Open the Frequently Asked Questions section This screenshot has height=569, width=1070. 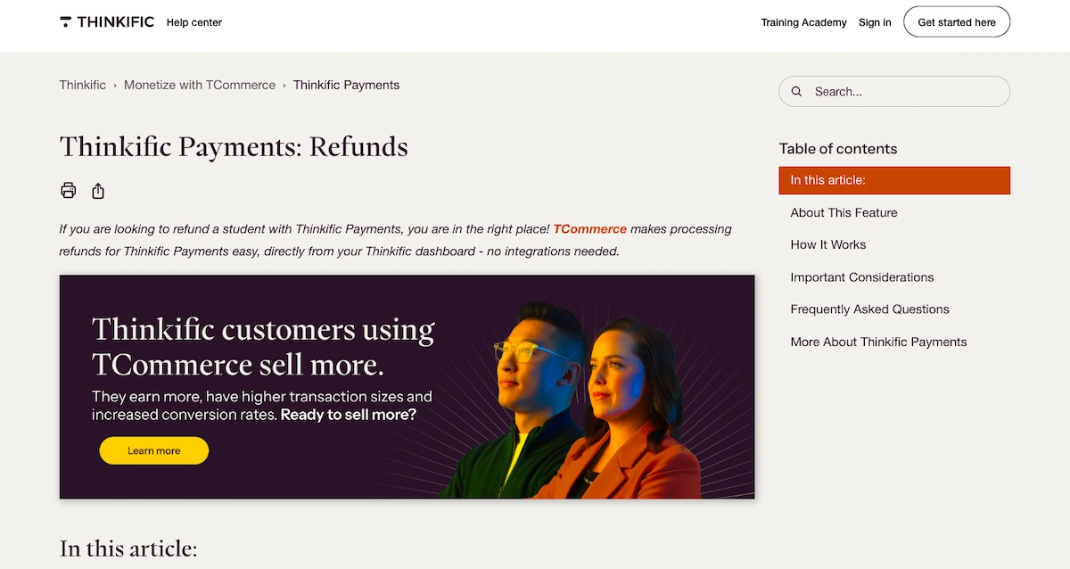[x=869, y=309]
